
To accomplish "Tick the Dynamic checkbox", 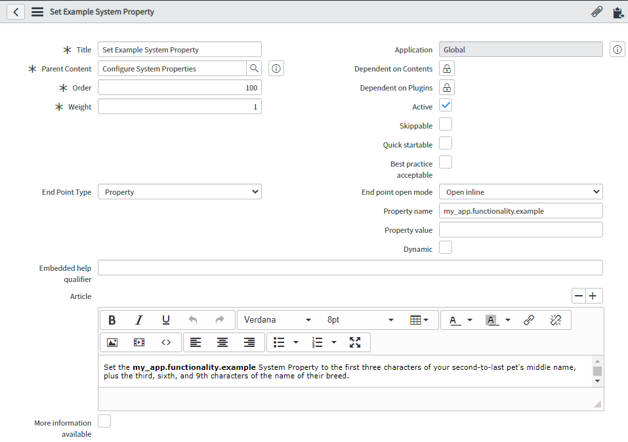I will tap(446, 248).
